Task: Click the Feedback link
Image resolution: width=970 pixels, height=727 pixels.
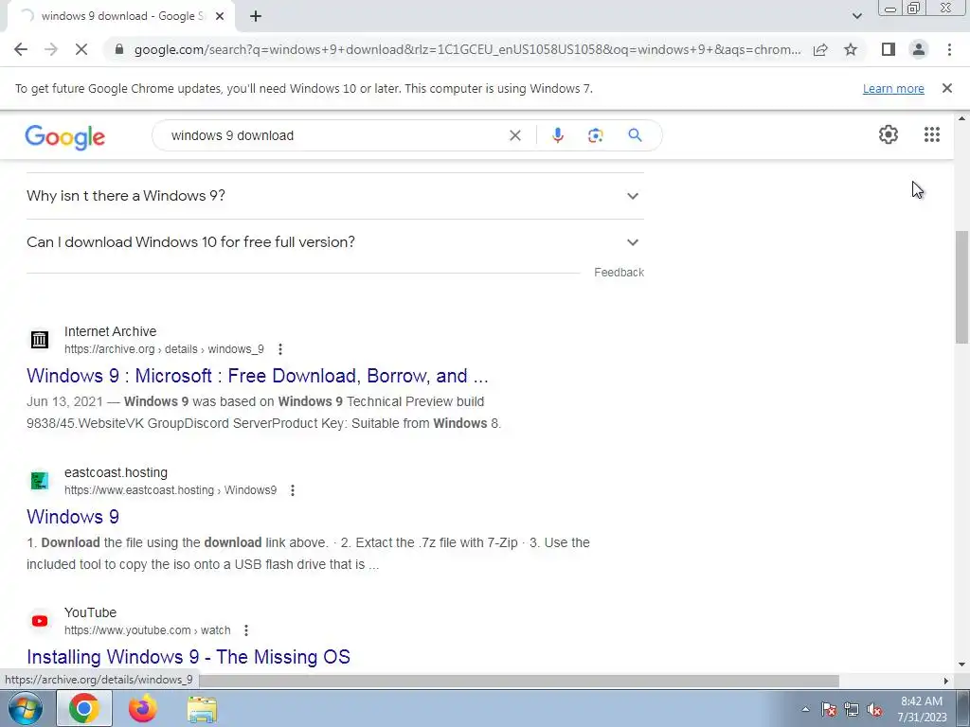Action: (619, 273)
